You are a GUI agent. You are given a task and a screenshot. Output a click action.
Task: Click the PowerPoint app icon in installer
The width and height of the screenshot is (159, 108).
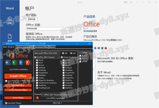(28, 62)
